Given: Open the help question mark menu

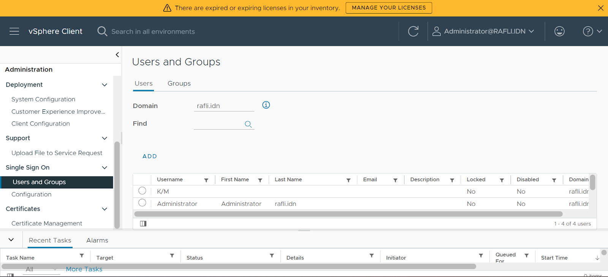Looking at the screenshot, I should click(592, 31).
